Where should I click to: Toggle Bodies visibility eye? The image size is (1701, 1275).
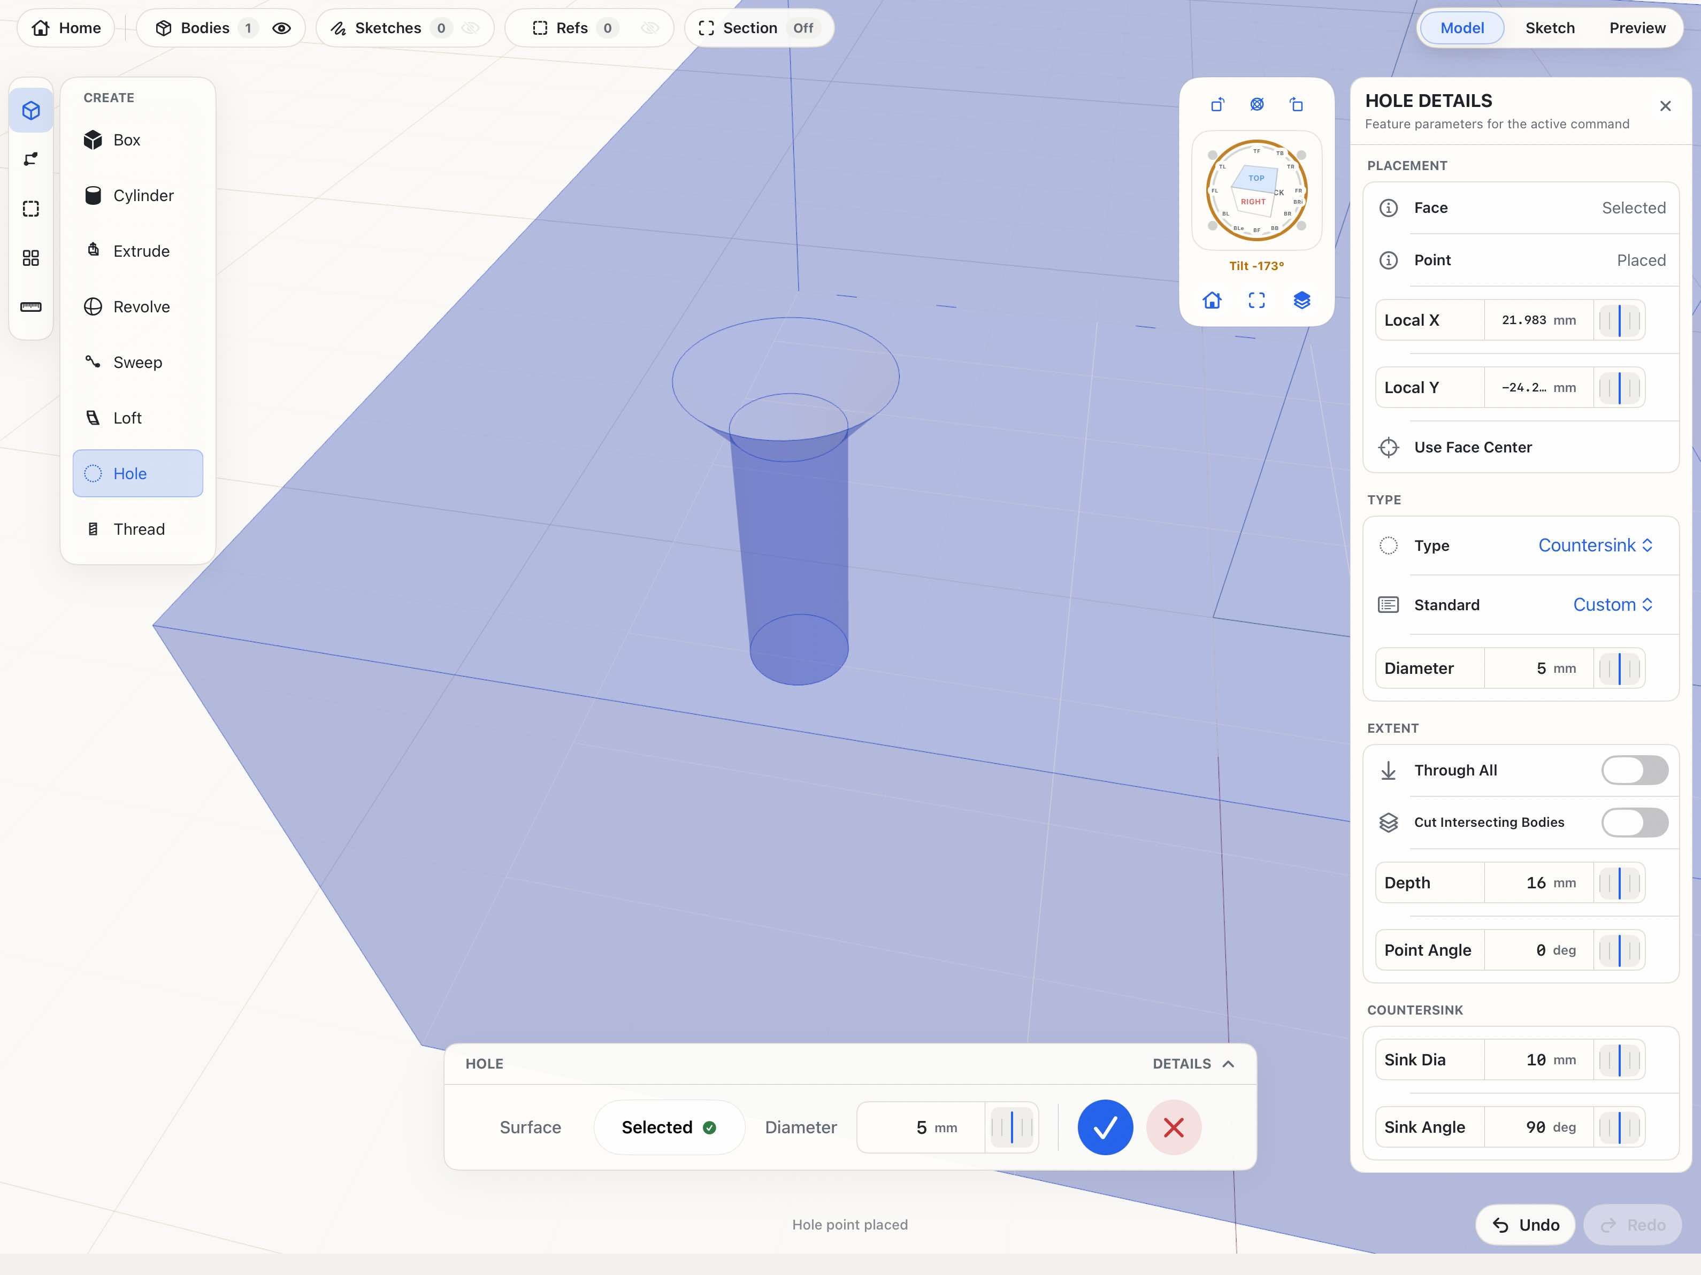click(x=281, y=28)
